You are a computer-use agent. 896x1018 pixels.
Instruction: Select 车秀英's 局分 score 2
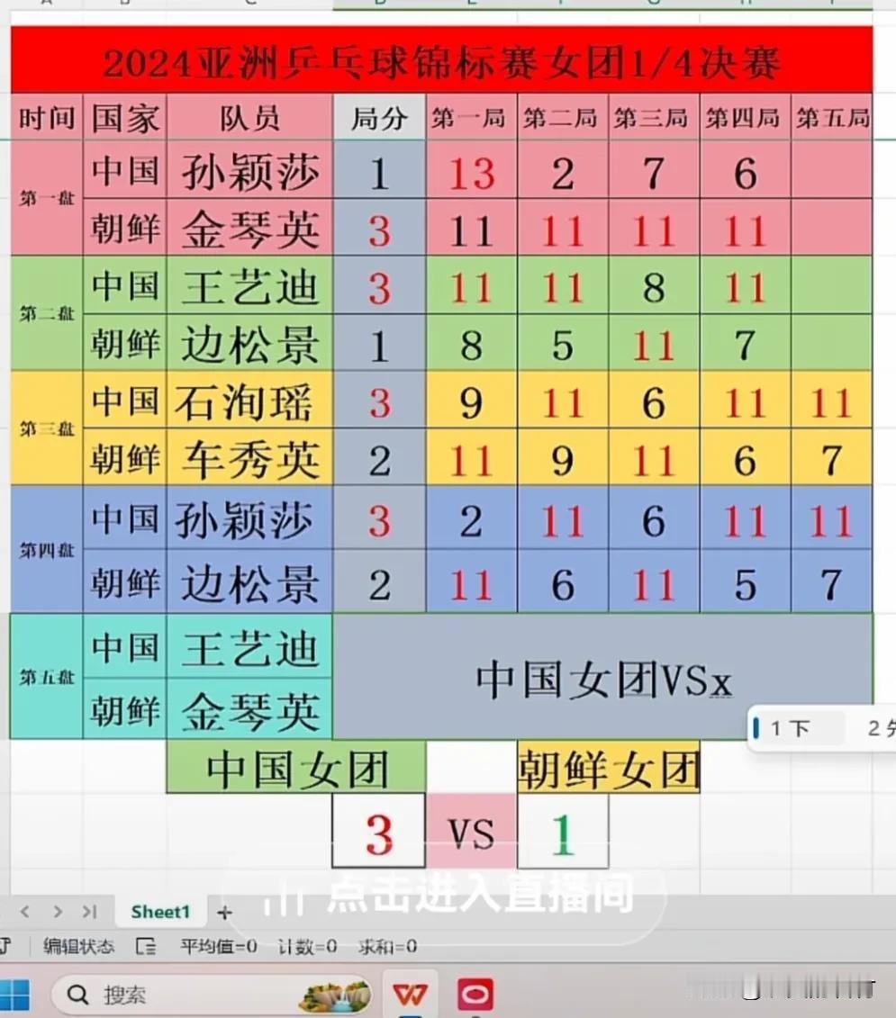coord(379,458)
